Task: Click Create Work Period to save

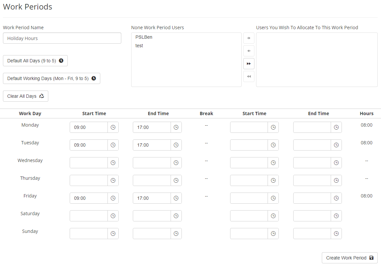Action: click(350, 258)
